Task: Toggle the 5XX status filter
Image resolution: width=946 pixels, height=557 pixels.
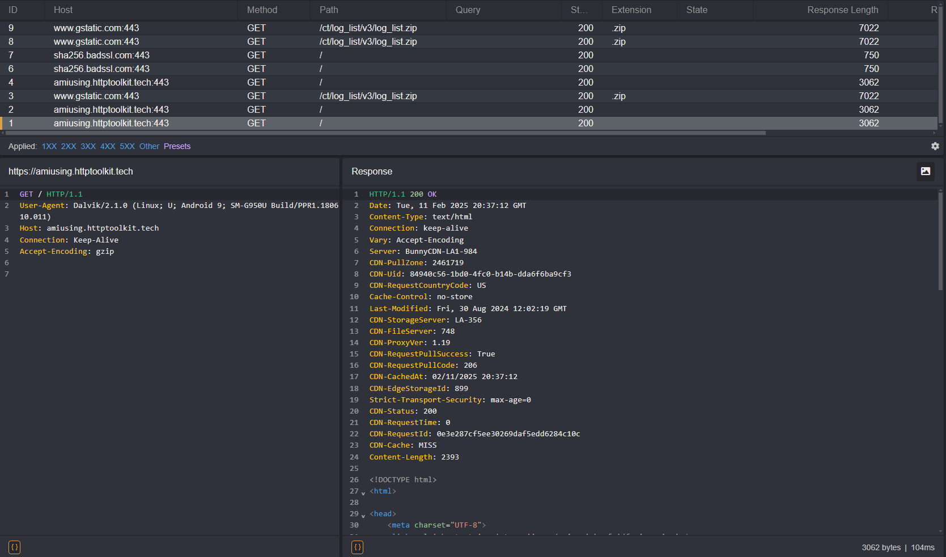Action: tap(127, 146)
